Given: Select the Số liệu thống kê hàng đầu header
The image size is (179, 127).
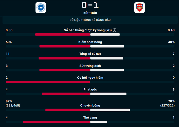Looking at the screenshot, I should pos(90,20).
